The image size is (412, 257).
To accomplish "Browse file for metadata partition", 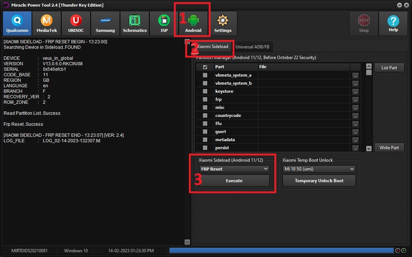I will pyautogui.click(x=355, y=140).
